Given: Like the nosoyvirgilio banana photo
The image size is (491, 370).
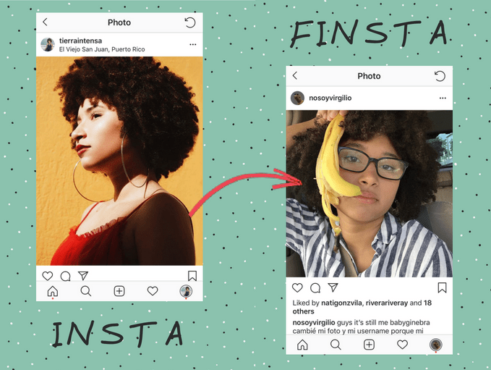Looking at the screenshot, I should [x=297, y=287].
